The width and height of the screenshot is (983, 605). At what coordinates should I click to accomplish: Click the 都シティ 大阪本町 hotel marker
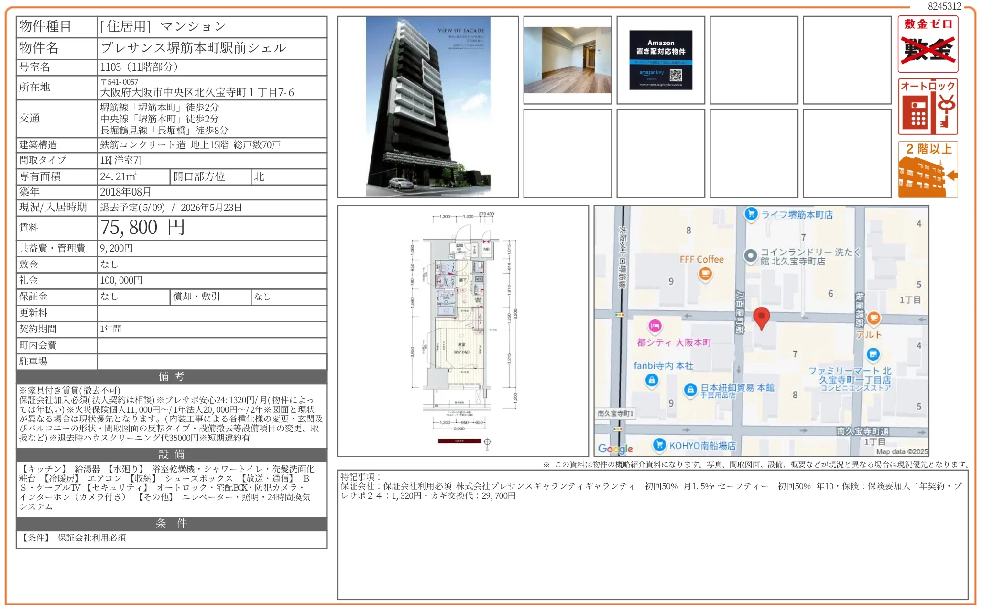click(x=655, y=326)
